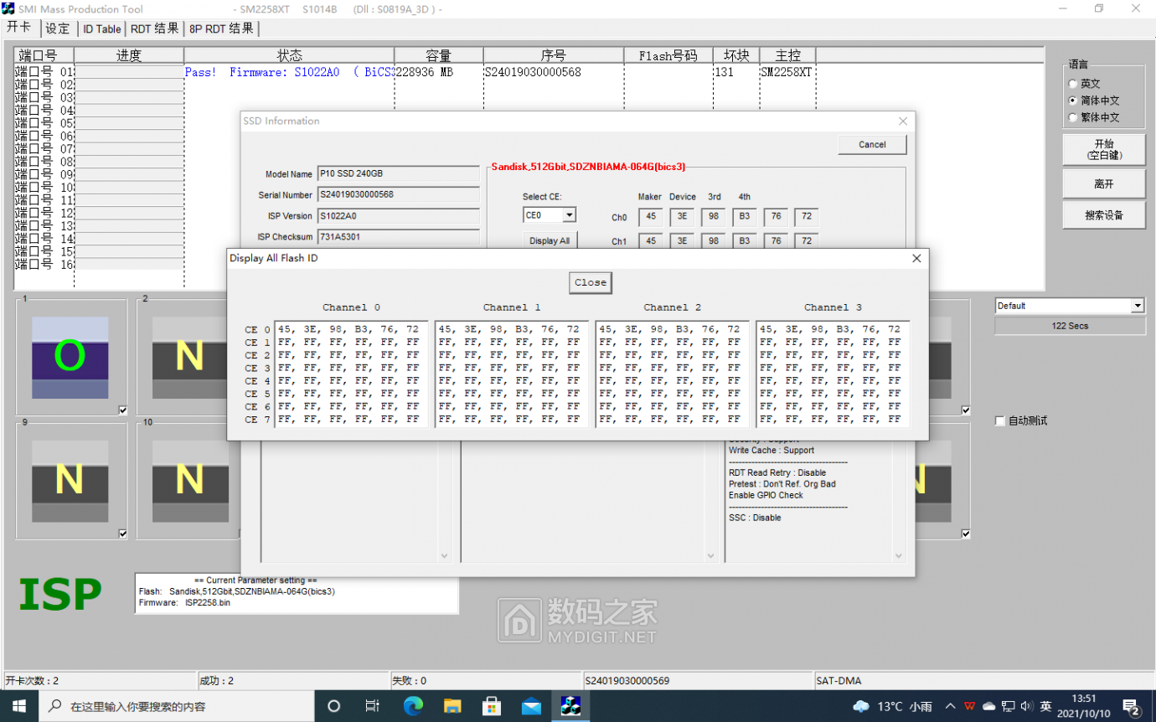
Task: Close the Display All Flash ID dialog via Close button
Action: tap(590, 282)
